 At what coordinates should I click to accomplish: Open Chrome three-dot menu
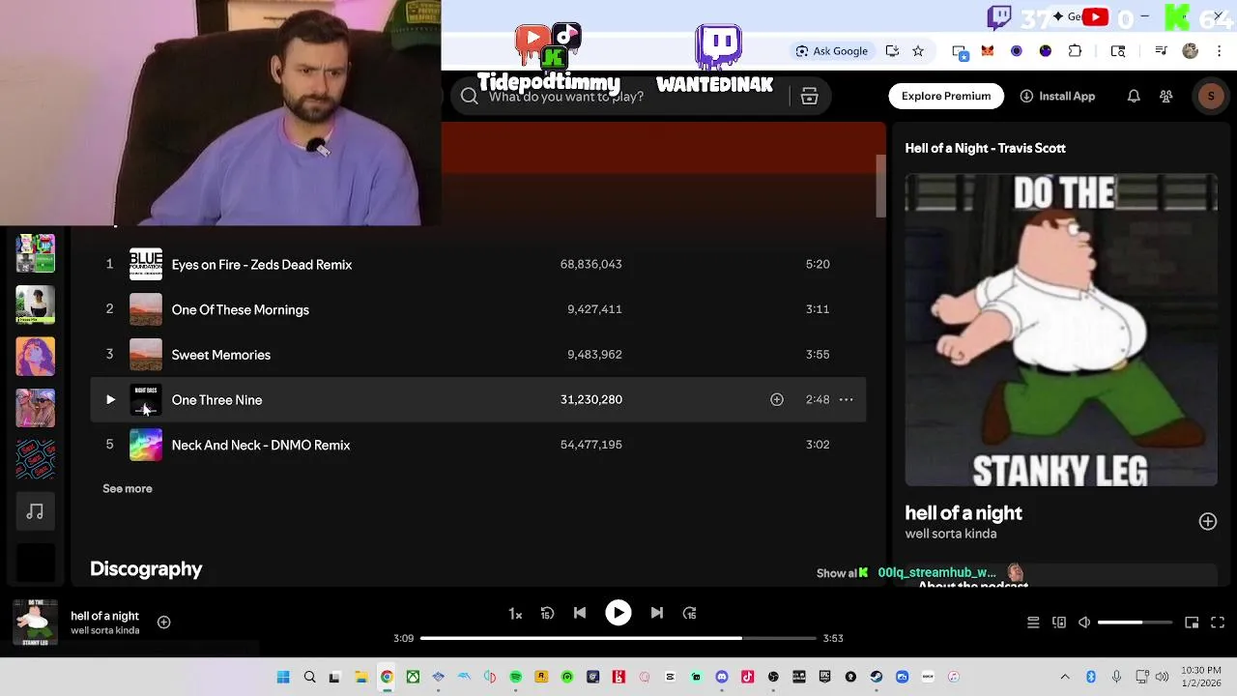point(1217,51)
